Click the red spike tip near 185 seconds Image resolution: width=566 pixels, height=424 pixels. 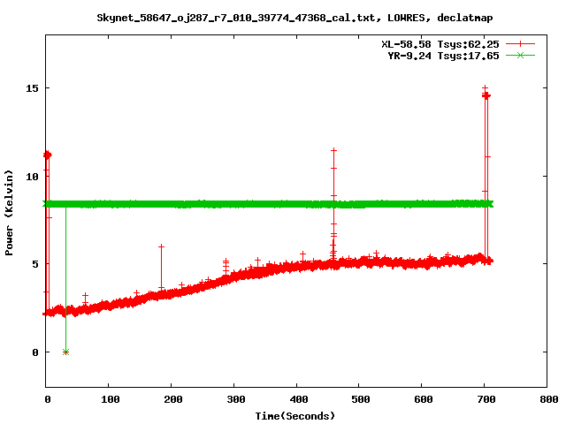click(x=161, y=246)
